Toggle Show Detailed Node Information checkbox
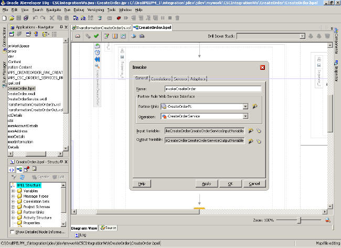 (x=12, y=232)
